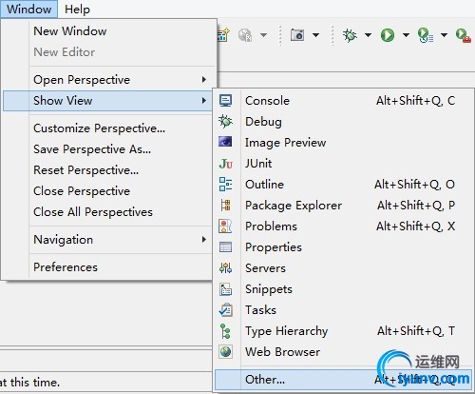Click the new wizard toolbar icon
This screenshot has height=394, width=475.
(223, 35)
